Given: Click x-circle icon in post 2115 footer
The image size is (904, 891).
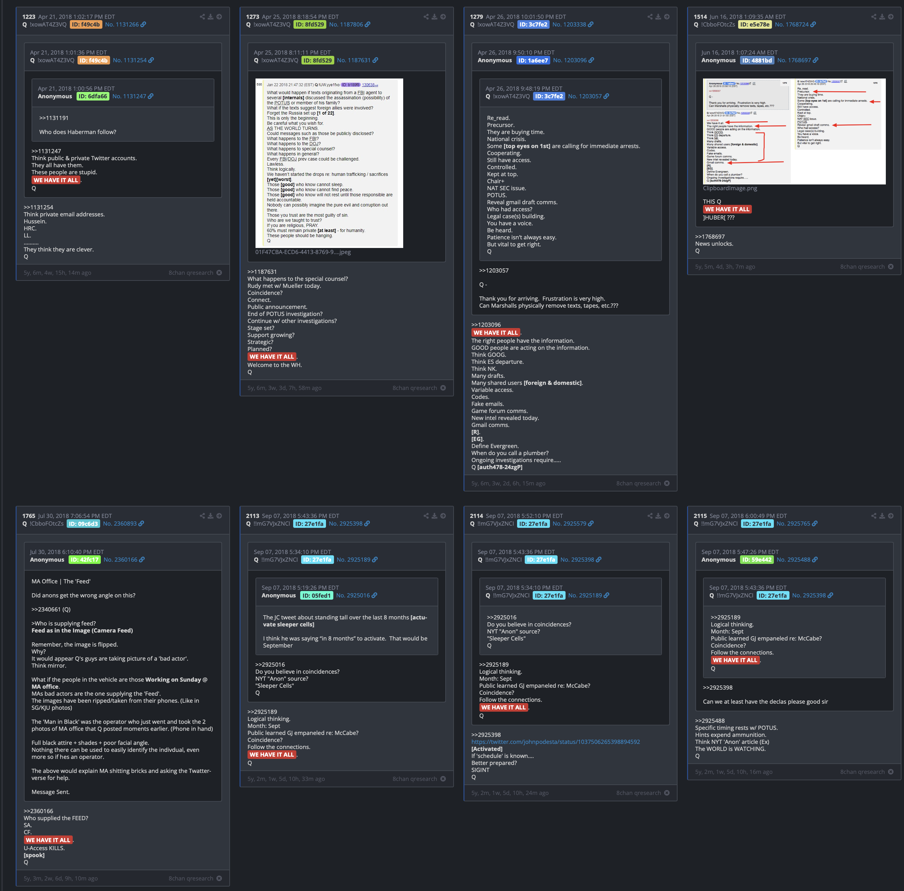Looking at the screenshot, I should [x=890, y=772].
